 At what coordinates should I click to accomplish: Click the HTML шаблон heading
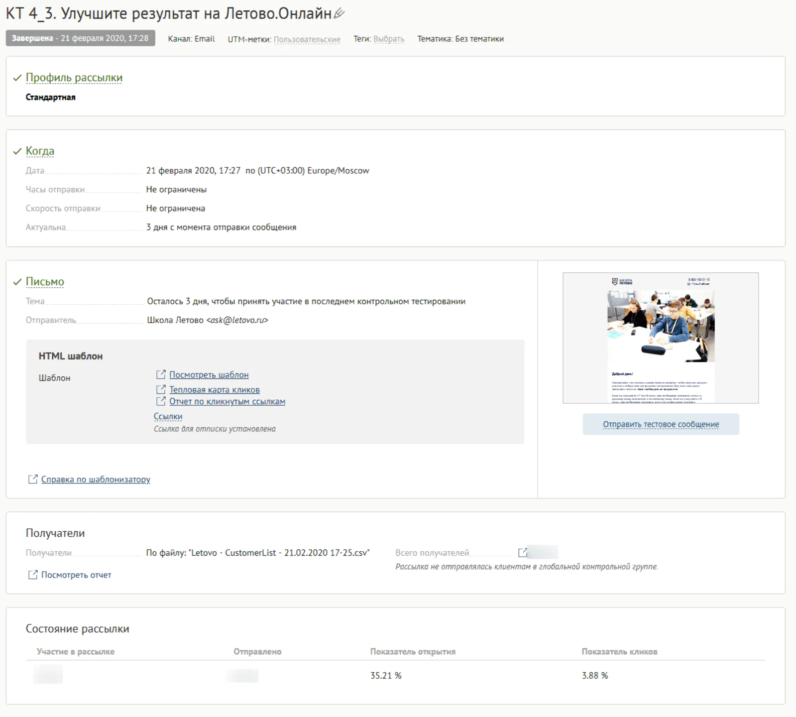(71, 356)
